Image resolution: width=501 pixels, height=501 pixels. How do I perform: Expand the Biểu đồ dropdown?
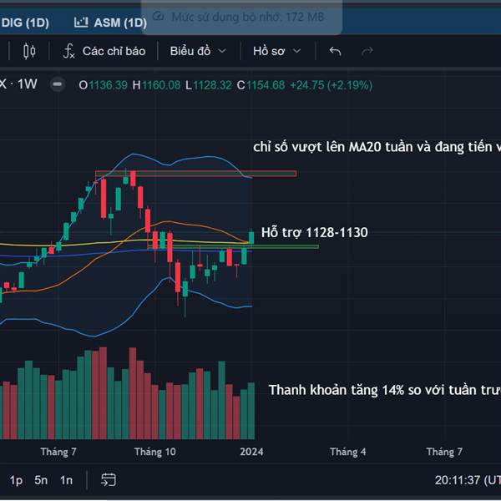click(x=198, y=51)
